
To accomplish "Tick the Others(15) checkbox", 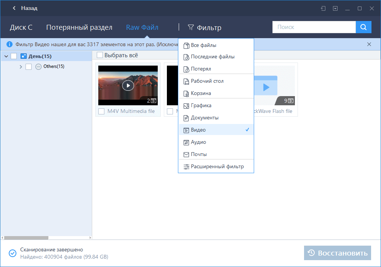I will pyautogui.click(x=29, y=67).
